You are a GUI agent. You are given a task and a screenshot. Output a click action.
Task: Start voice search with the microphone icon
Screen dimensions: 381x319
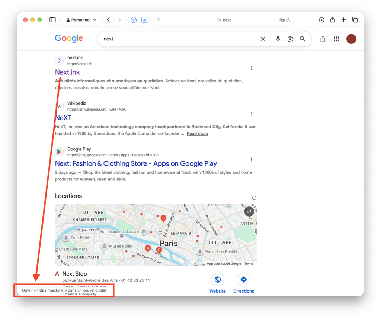point(278,39)
